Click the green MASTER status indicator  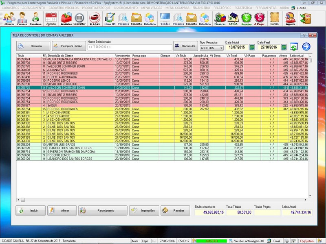coord(211,241)
